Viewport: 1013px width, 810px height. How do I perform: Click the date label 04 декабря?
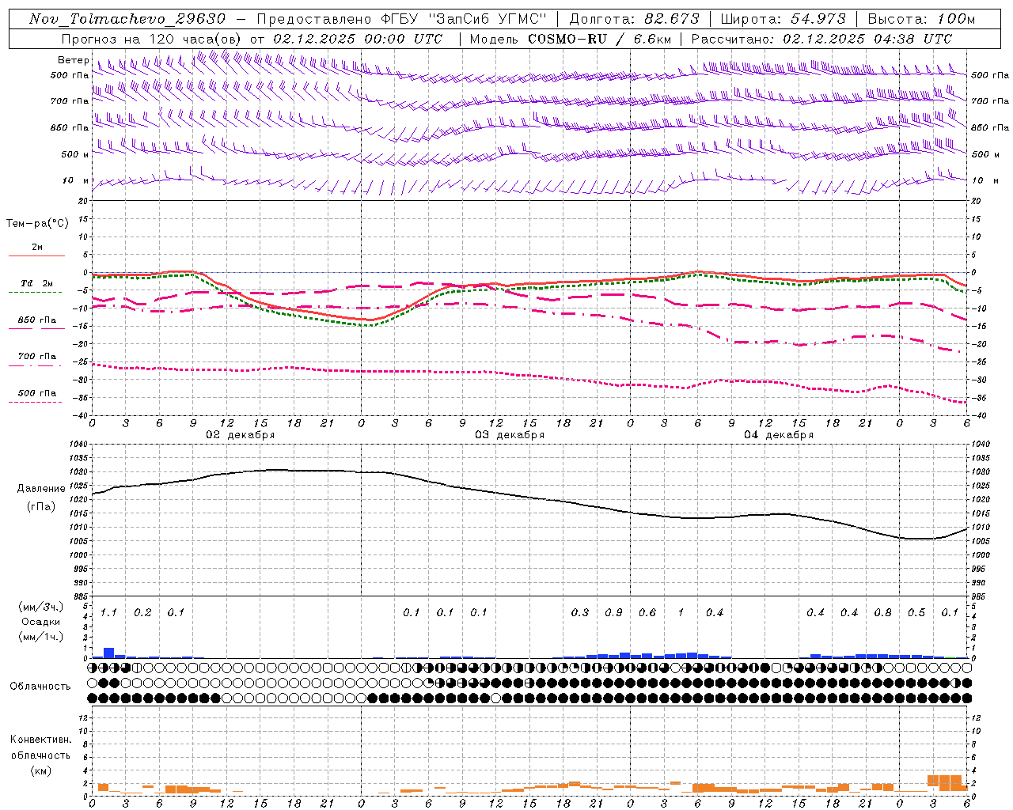coord(779,435)
